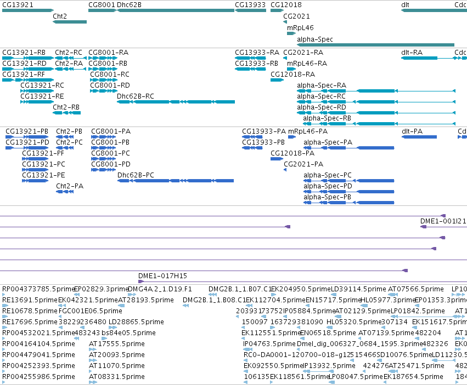Viewport: 467px width, 385px height.
Task: Click the EP02829.3prime EST label
Action: [x=102, y=289]
